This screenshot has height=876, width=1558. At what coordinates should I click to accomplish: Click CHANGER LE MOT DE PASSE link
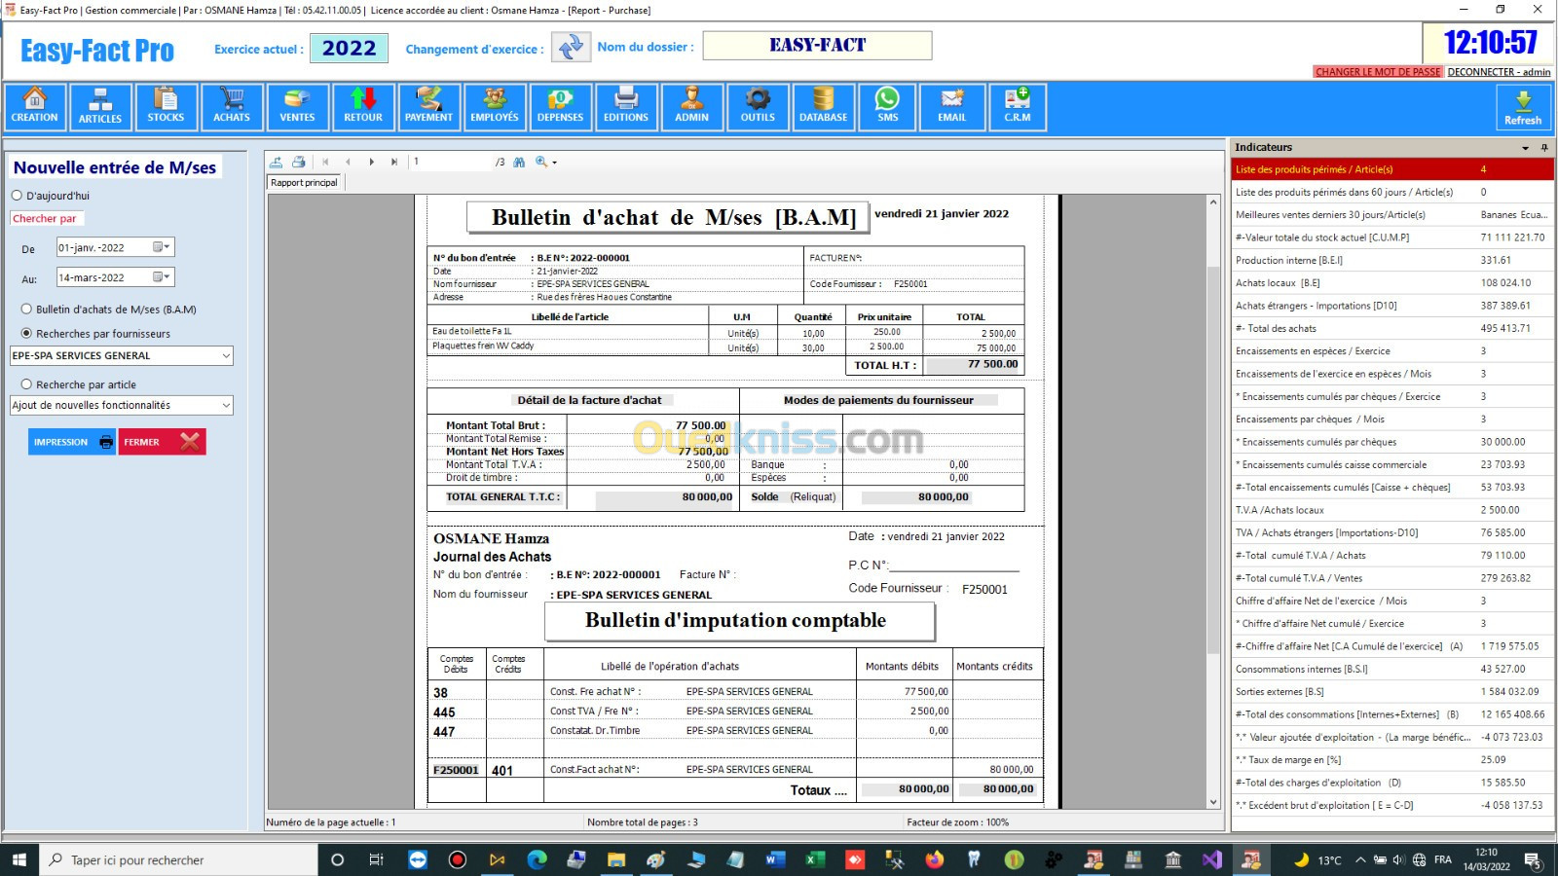coord(1378,72)
